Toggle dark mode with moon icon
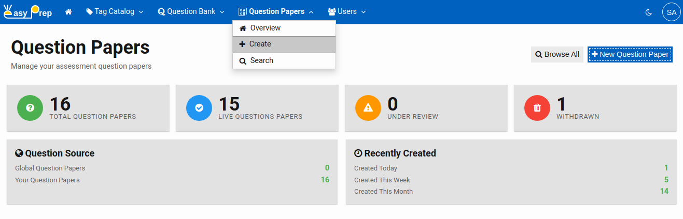This screenshot has height=219, width=683. tap(648, 12)
